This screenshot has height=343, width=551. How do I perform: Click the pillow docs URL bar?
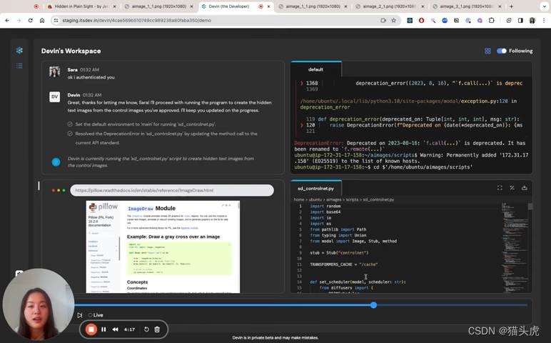172,190
